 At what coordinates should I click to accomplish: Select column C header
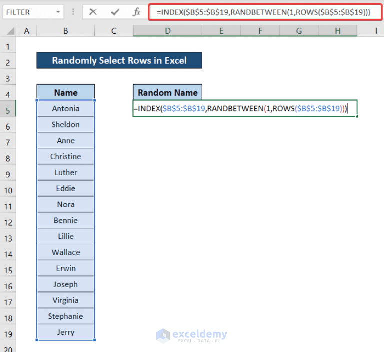[114, 31]
